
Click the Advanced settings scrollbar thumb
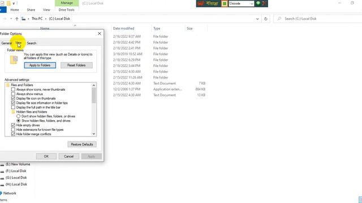[x=94, y=95]
